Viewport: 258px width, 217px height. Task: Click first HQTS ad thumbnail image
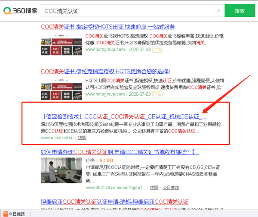click(x=61, y=45)
